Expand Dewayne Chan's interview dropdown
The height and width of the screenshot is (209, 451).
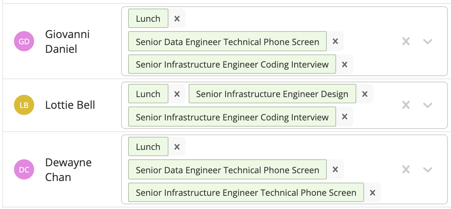pos(428,169)
